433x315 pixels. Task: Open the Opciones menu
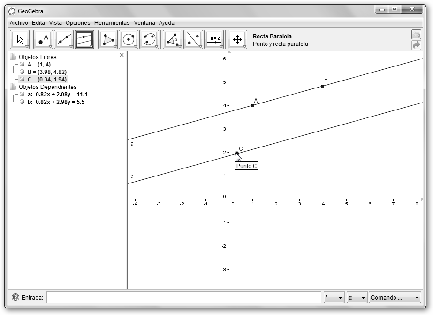click(x=78, y=22)
